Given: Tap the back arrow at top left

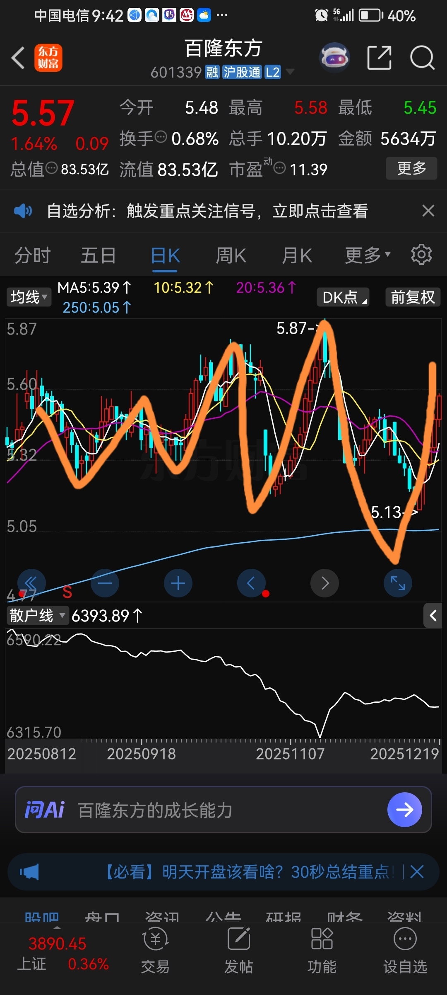Looking at the screenshot, I should 18,58.
